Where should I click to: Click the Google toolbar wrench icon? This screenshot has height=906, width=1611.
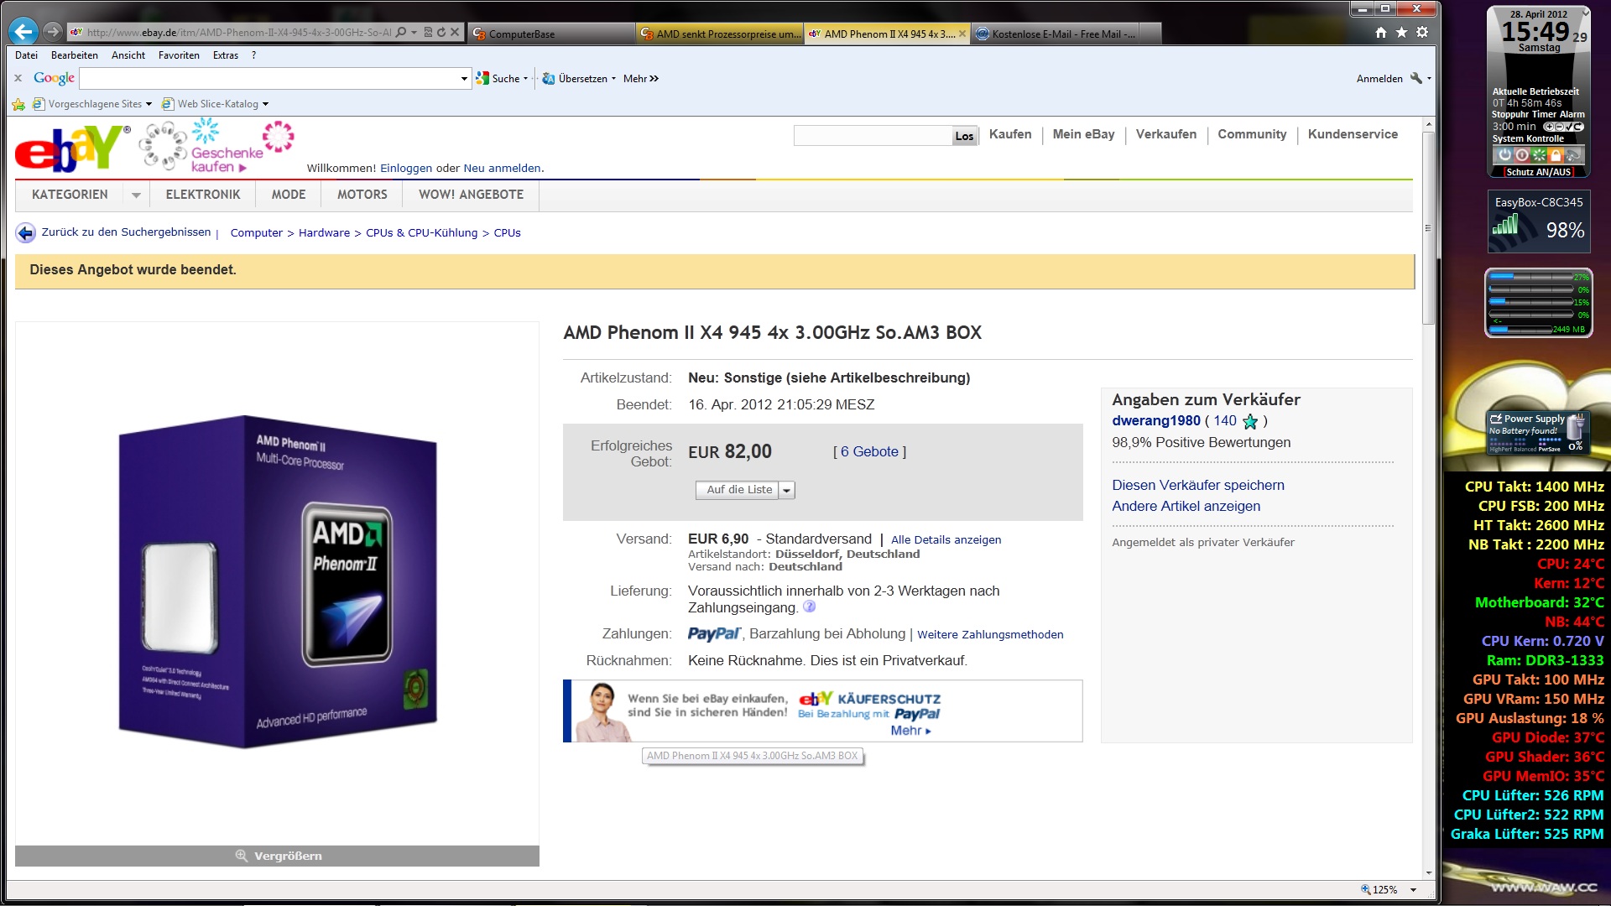click(x=1416, y=78)
